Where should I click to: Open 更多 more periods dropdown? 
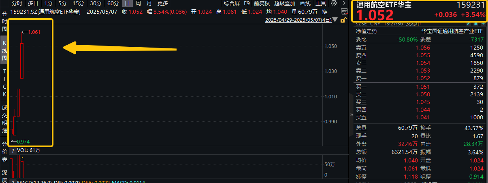[x=162, y=3]
